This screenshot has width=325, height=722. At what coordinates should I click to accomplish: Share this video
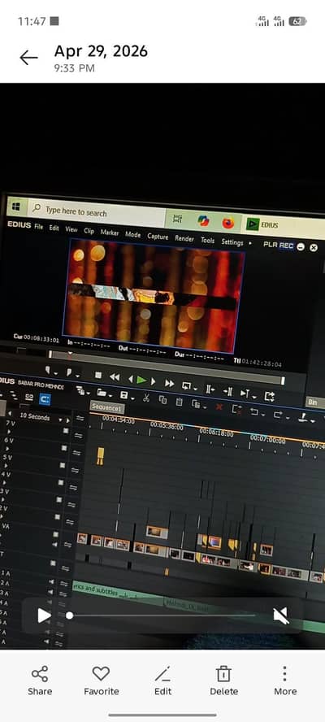[x=40, y=680]
